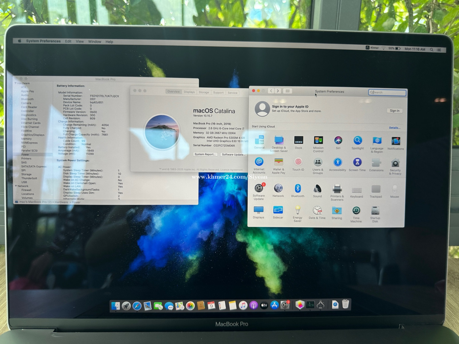Viewport: 459px width, 344px height.
Task: Open the Sound preference pane
Action: pyautogui.click(x=317, y=191)
